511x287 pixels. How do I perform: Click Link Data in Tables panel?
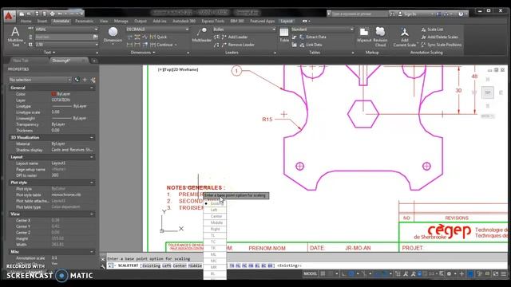pyautogui.click(x=311, y=45)
